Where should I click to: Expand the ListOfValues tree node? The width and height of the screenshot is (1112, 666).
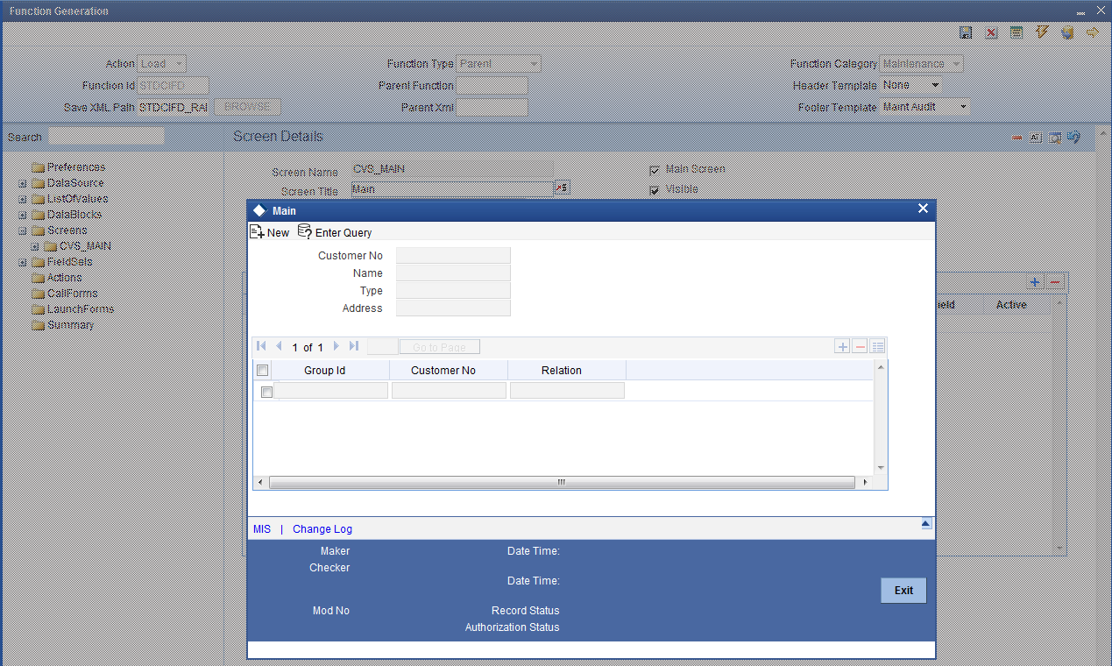(x=23, y=199)
